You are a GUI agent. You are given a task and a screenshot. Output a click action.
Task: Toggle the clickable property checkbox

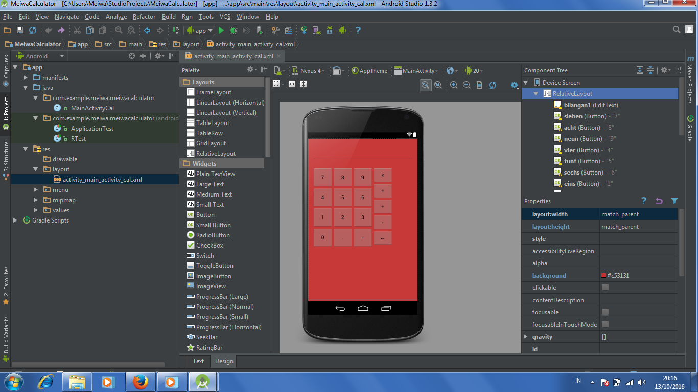click(x=606, y=287)
